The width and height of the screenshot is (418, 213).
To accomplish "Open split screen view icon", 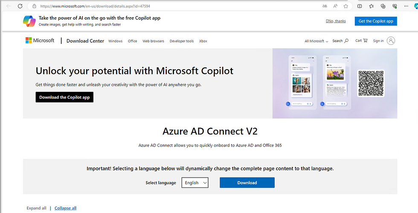I will pyautogui.click(x=360, y=6).
